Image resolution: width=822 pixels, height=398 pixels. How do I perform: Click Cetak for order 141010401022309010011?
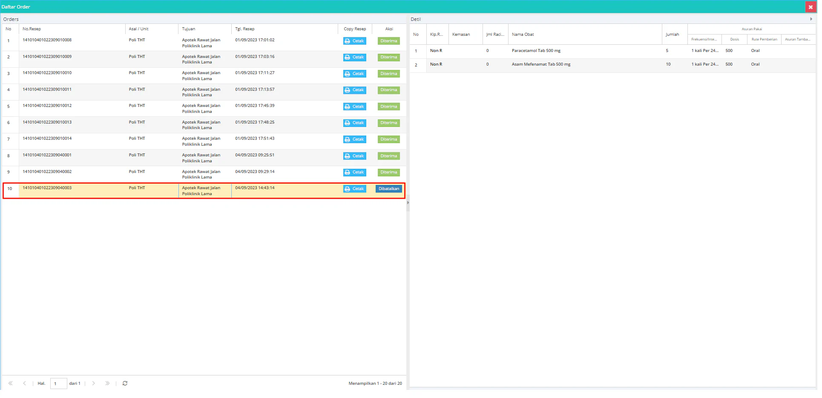tap(354, 90)
